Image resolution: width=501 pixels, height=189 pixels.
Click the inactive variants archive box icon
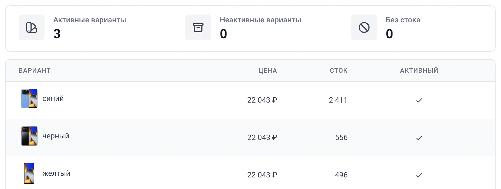pyautogui.click(x=198, y=27)
